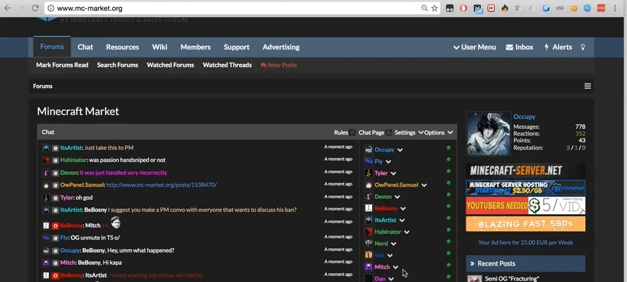The height and width of the screenshot is (282, 627).
Task: Open the Support tab
Action: 236,47
